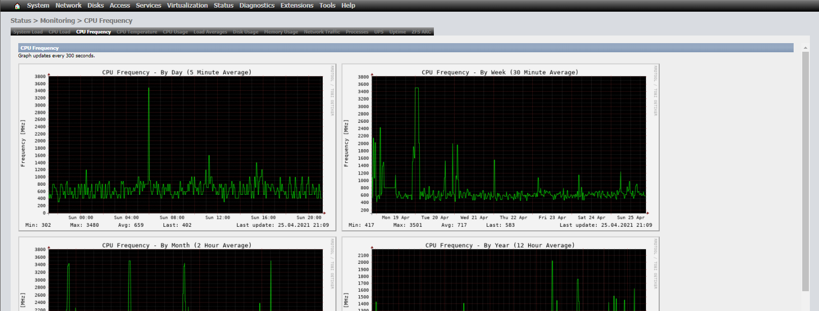Viewport: 819px width, 311px height.
Task: Switch to the CPU Temperature tab
Action: (136, 32)
